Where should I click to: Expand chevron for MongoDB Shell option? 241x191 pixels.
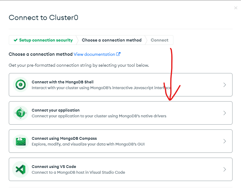pos(225,85)
